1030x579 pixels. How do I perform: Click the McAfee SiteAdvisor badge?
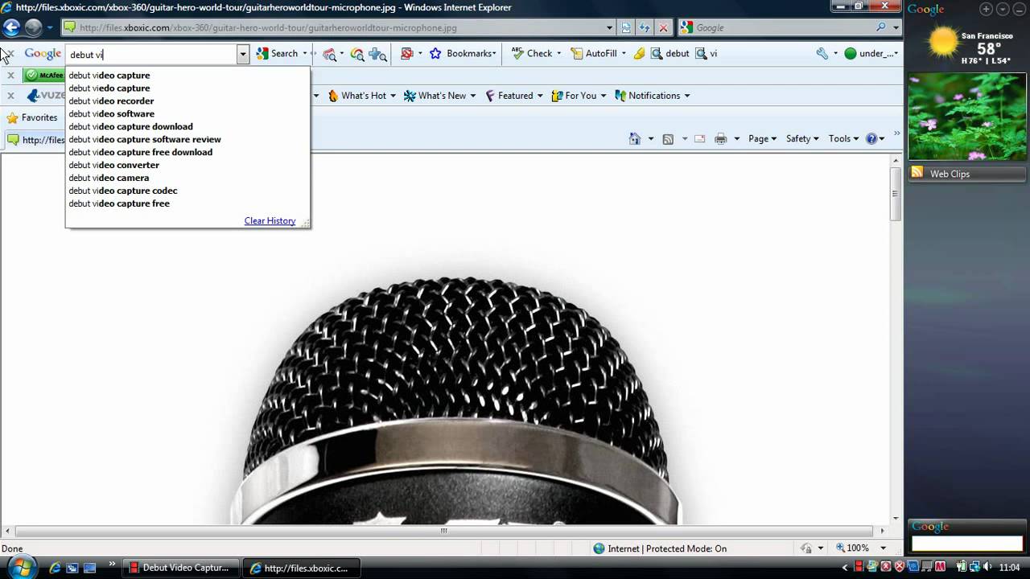tap(45, 75)
